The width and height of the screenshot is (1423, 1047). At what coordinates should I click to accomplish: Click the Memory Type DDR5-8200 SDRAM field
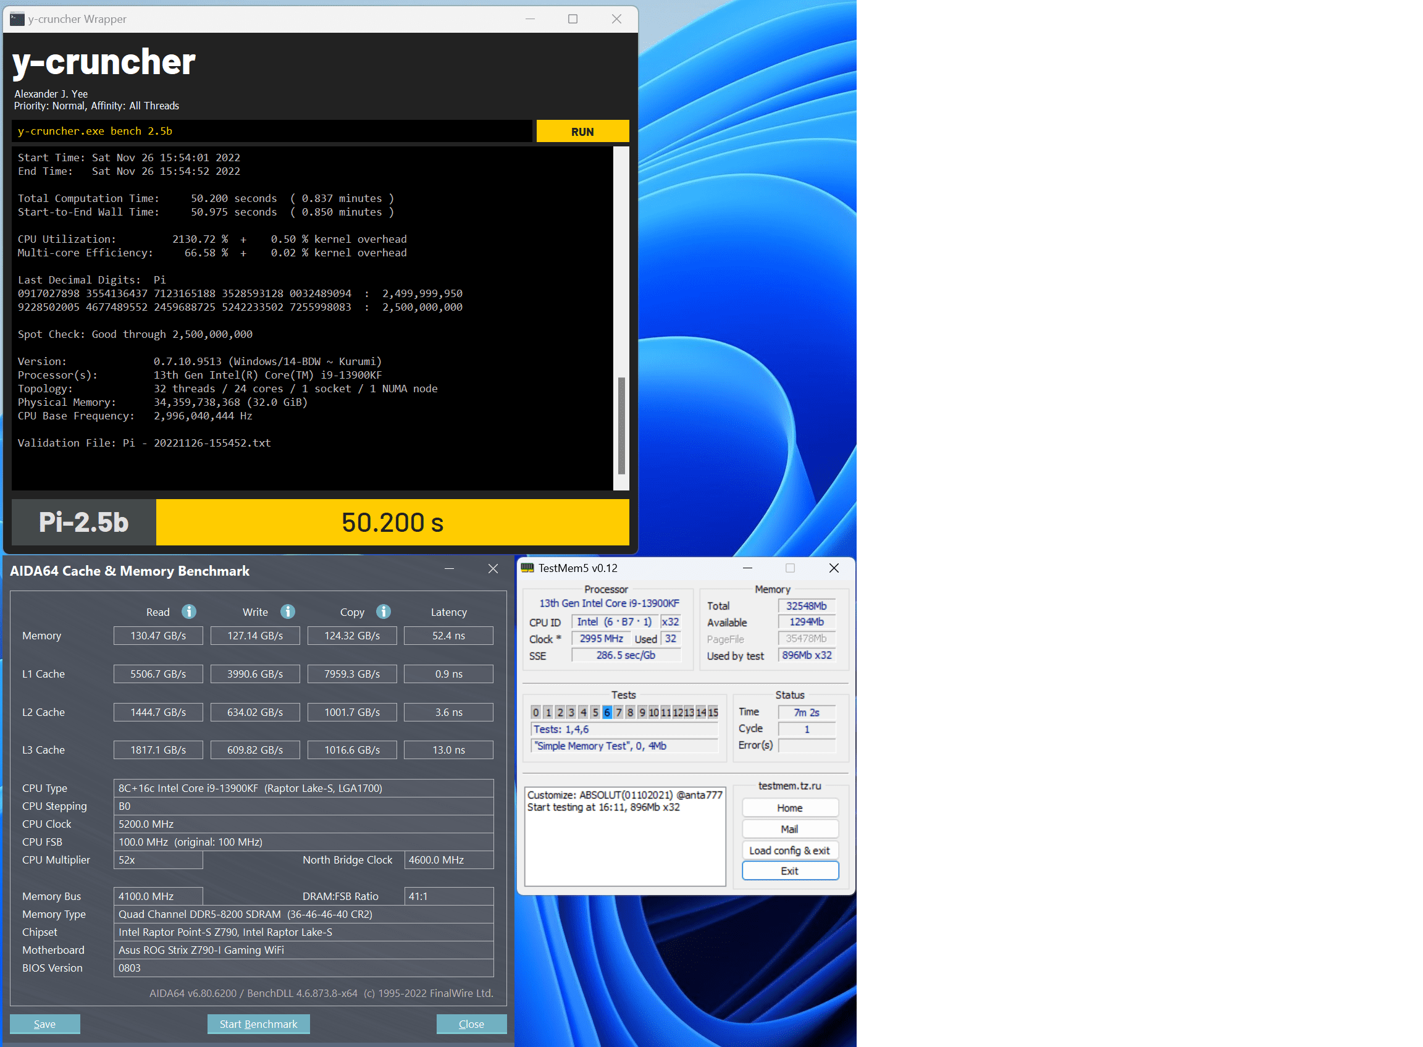tap(303, 914)
